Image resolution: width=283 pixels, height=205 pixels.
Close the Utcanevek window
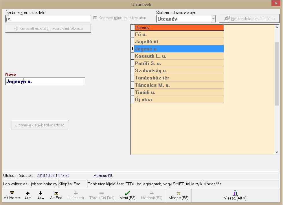[276, 3]
